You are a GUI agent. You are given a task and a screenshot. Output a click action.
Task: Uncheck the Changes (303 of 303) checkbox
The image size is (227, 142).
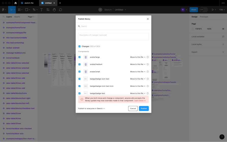click(79, 46)
